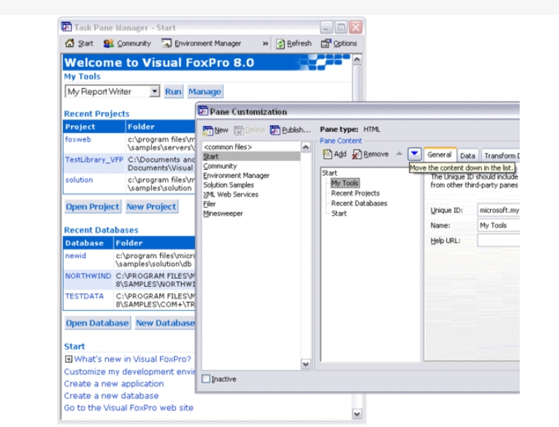Click the Unique ID input field
Image resolution: width=559 pixels, height=427 pixels.
tap(498, 211)
